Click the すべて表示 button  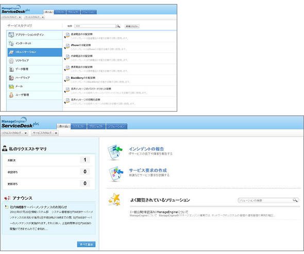coord(86,244)
